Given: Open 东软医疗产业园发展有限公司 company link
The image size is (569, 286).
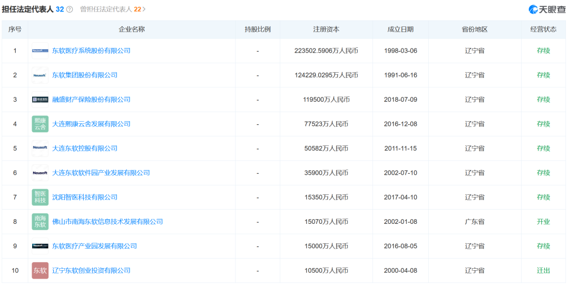Looking at the screenshot, I should pos(94,246).
